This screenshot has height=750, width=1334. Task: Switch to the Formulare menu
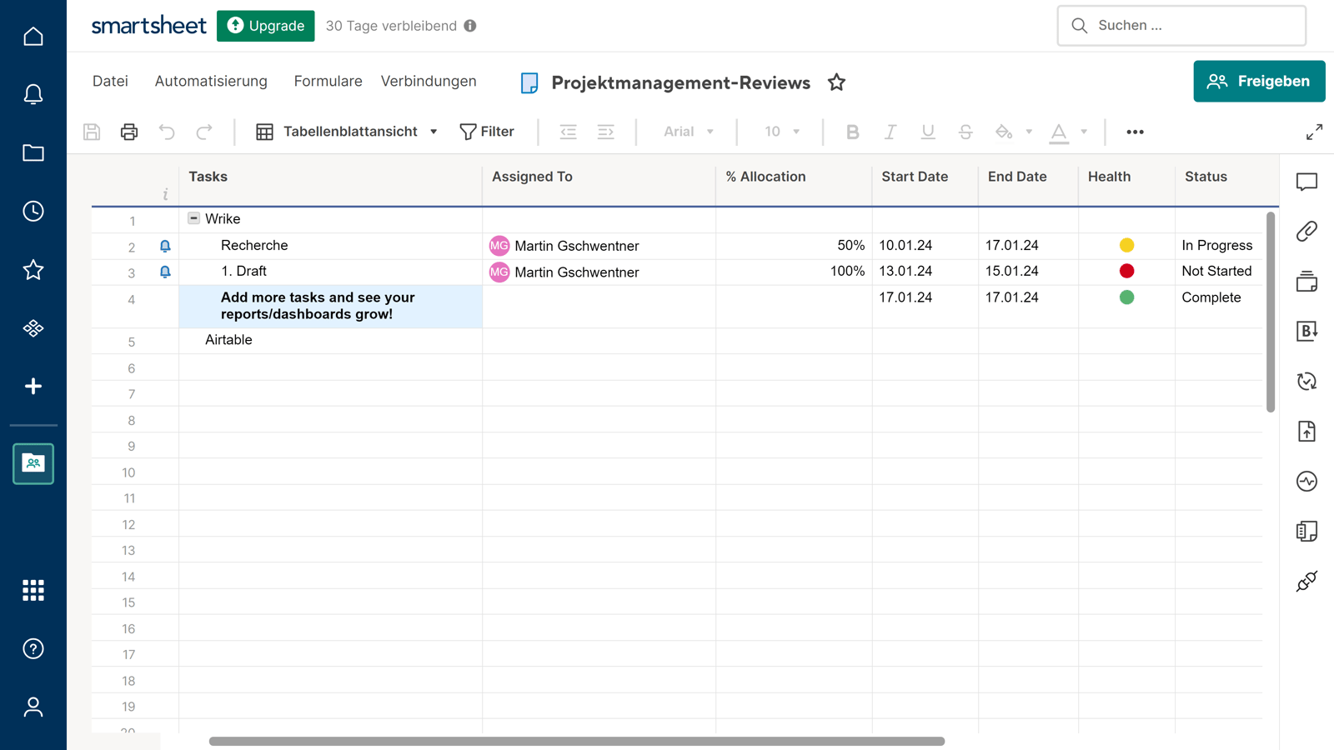(328, 81)
